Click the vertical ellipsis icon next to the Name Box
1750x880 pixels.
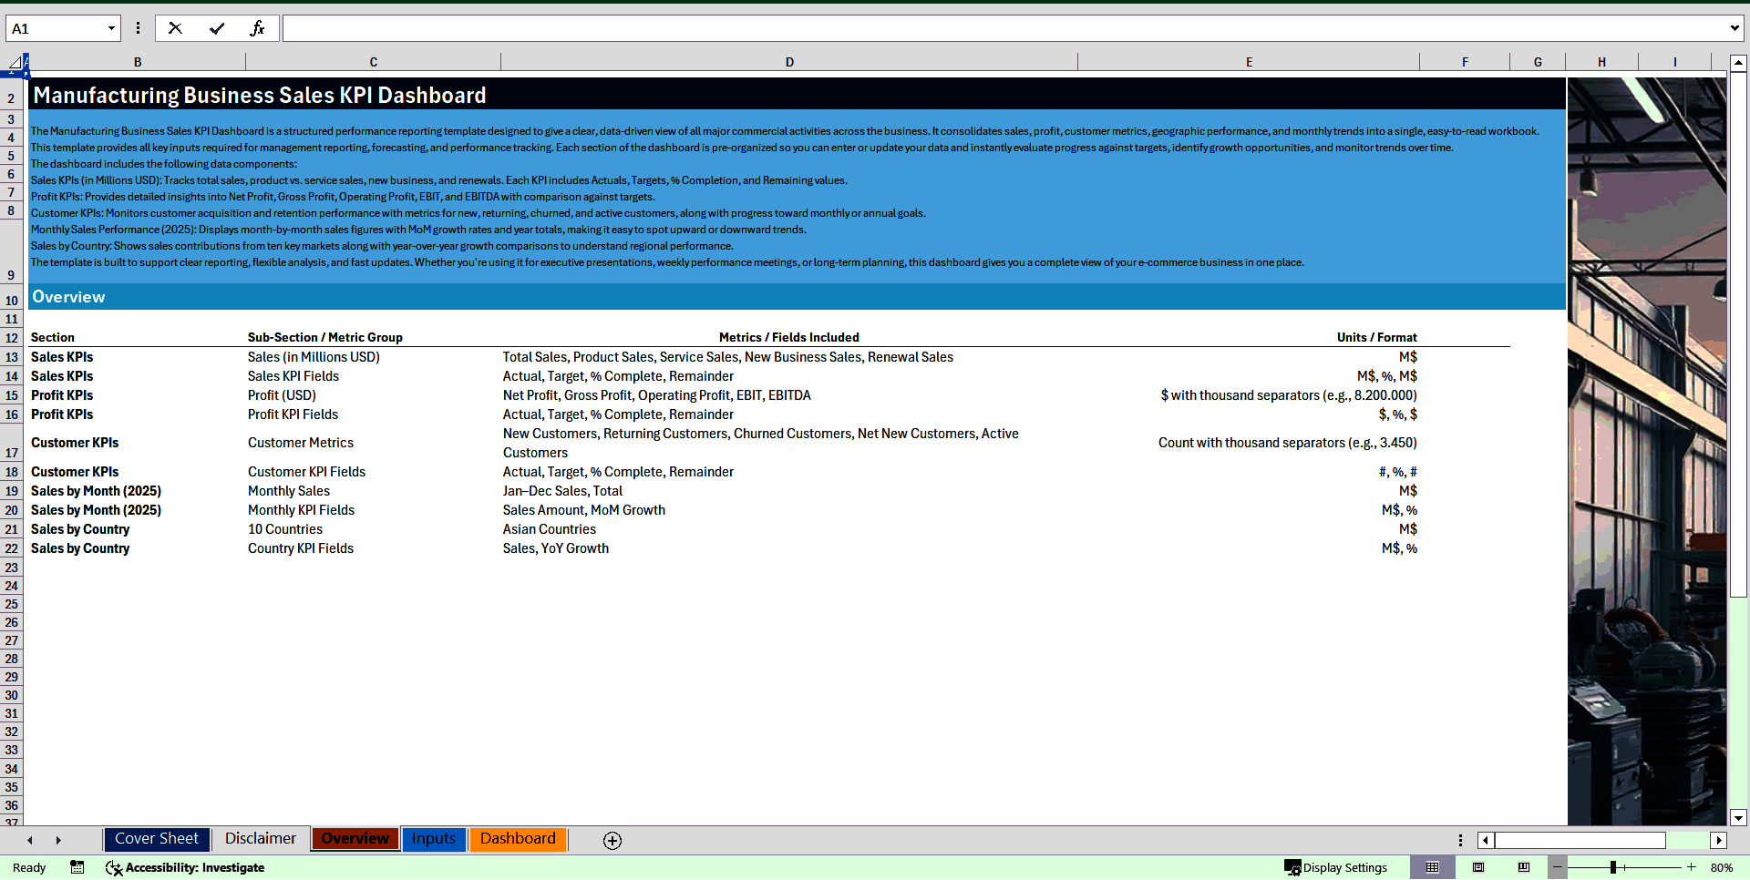(x=138, y=28)
